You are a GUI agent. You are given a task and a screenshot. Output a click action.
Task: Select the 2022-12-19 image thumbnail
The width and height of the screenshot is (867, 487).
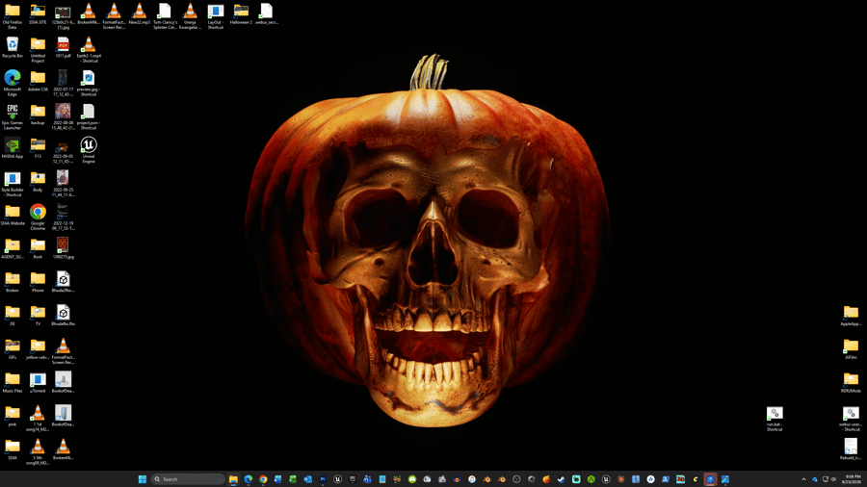tap(63, 217)
